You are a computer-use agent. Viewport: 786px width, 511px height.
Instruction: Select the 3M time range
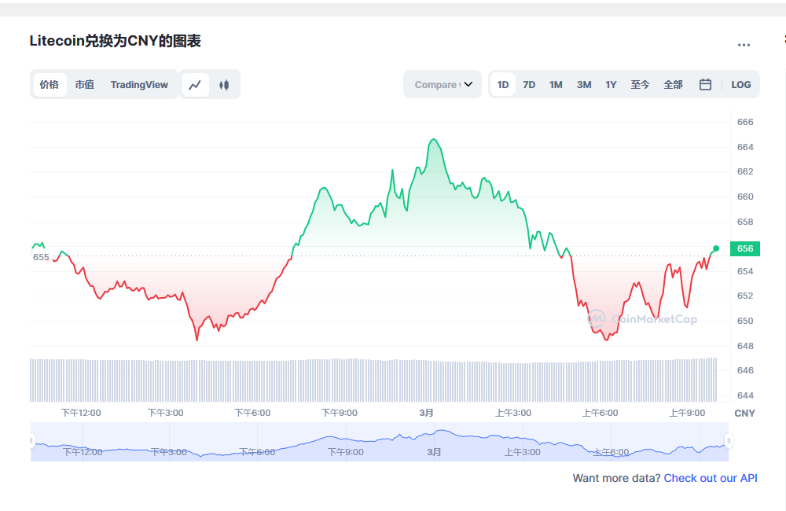tap(583, 84)
